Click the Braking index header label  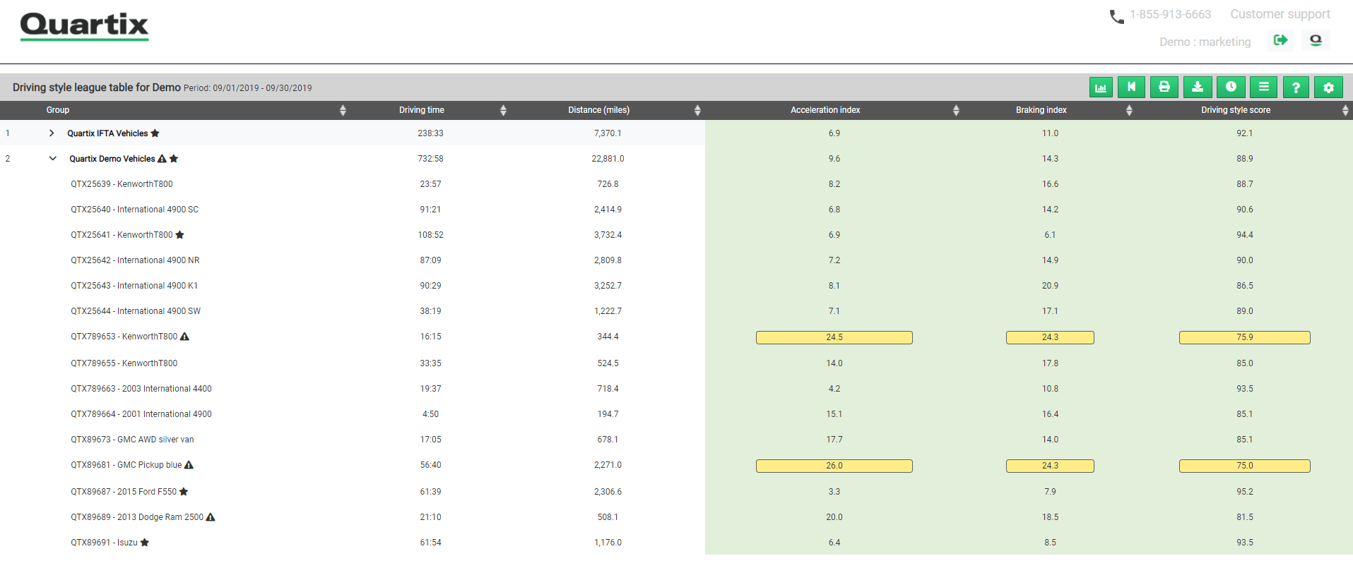1041,110
